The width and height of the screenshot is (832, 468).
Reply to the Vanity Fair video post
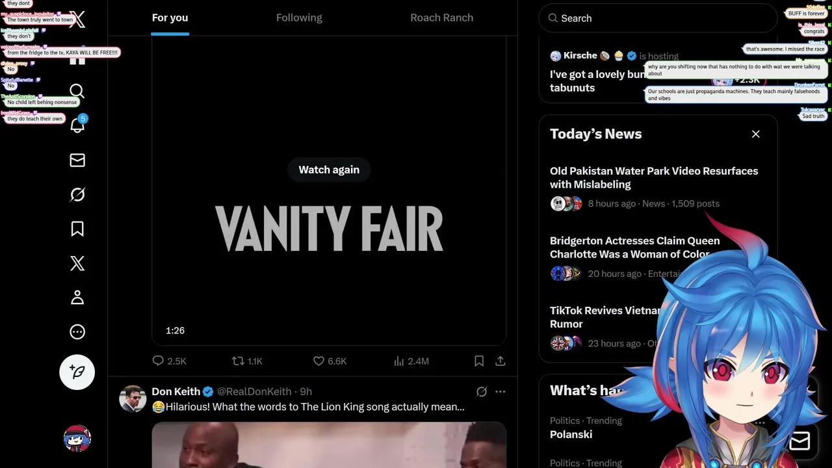pyautogui.click(x=168, y=361)
